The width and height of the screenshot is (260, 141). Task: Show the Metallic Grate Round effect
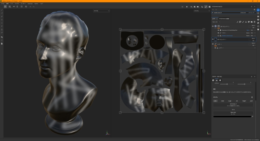[x=218, y=35]
